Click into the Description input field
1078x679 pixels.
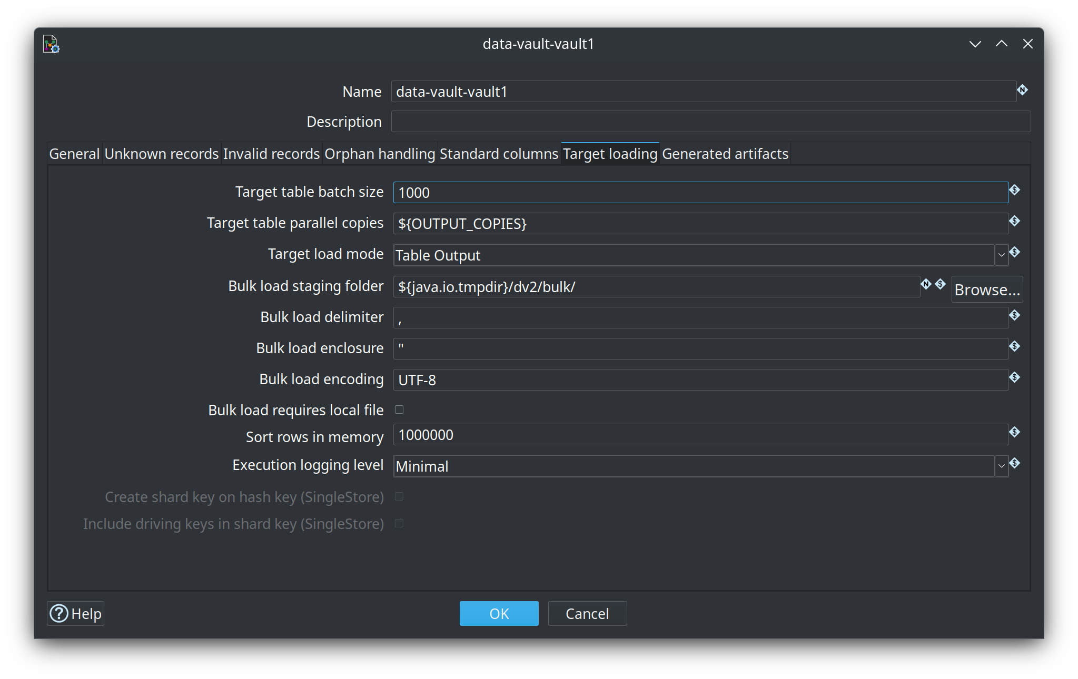711,122
